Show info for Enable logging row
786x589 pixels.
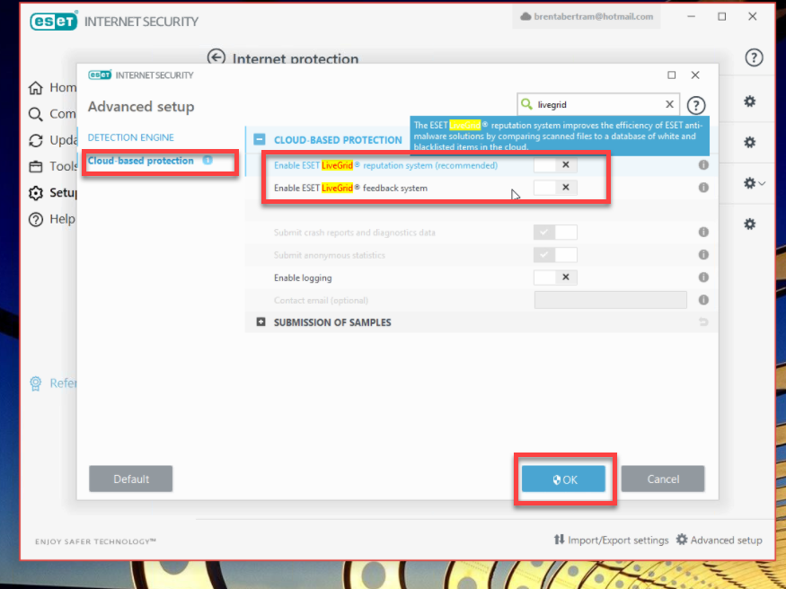(x=703, y=277)
